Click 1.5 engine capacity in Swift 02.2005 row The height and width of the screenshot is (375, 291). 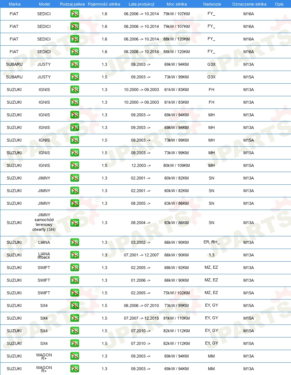pyautogui.click(x=105, y=293)
